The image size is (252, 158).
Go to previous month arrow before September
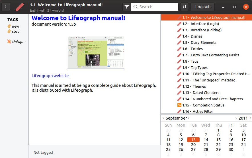(x=163, y=118)
